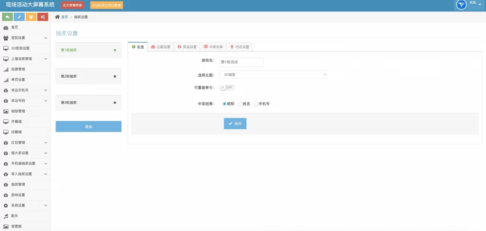The width and height of the screenshot is (486, 231).
Task: Open 抽奖管理 in the sidebar
Action: 25,185
